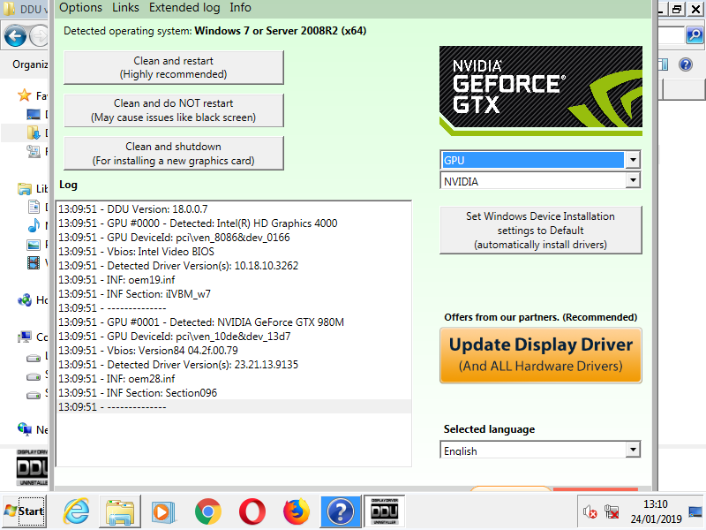
Task: Click the network disconnected tray icon
Action: [612, 512]
